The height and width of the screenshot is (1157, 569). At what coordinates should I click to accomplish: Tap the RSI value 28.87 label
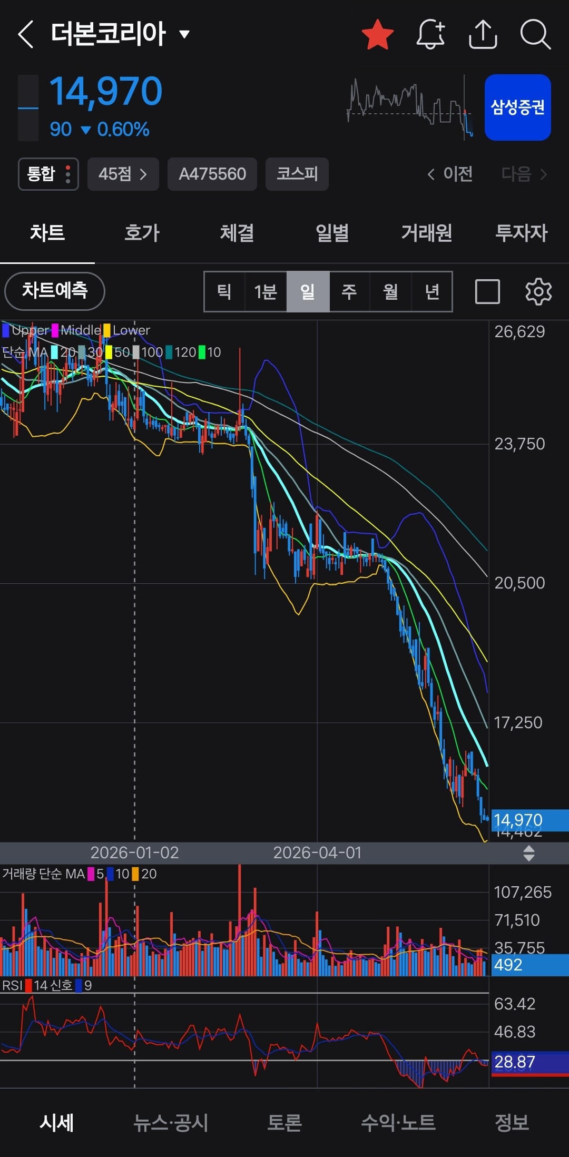coord(529,1062)
